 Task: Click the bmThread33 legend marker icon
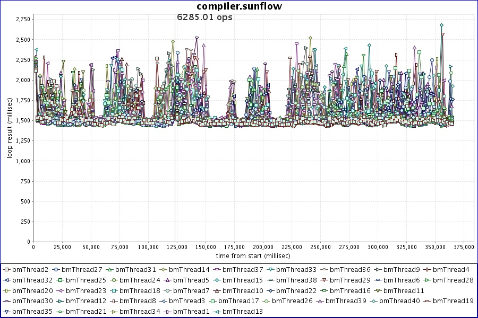click(272, 270)
